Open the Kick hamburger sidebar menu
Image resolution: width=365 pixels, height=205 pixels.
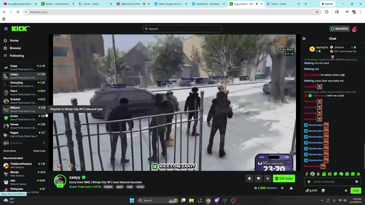coord(6,29)
